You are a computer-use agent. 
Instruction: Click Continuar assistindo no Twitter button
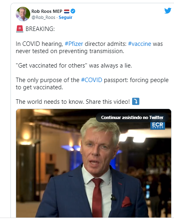coord(132,117)
